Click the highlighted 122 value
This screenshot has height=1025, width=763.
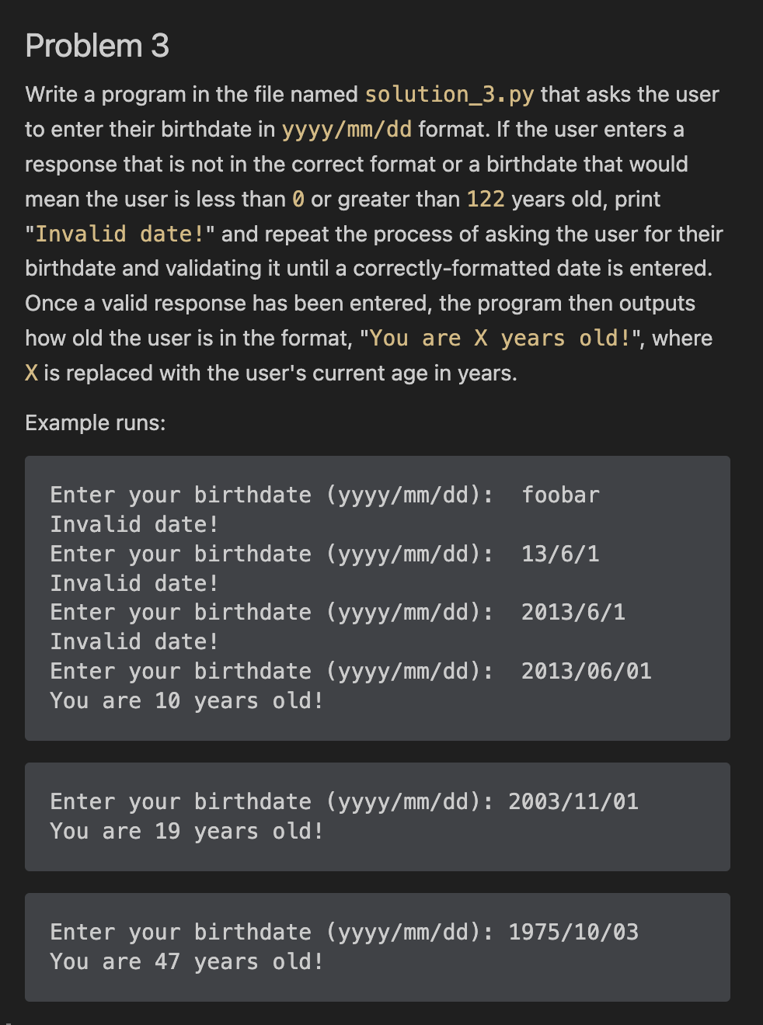tap(486, 199)
